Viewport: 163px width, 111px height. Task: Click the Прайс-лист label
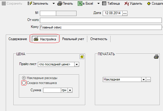coord(28,64)
